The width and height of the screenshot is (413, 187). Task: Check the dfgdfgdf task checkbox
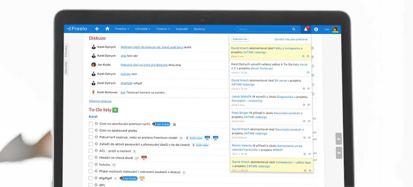tap(91, 178)
